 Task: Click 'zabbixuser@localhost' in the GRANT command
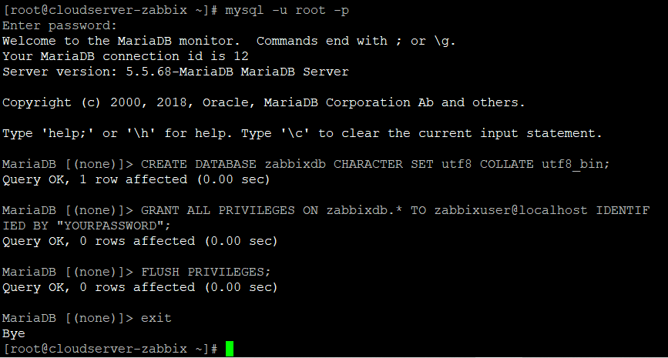511,210
